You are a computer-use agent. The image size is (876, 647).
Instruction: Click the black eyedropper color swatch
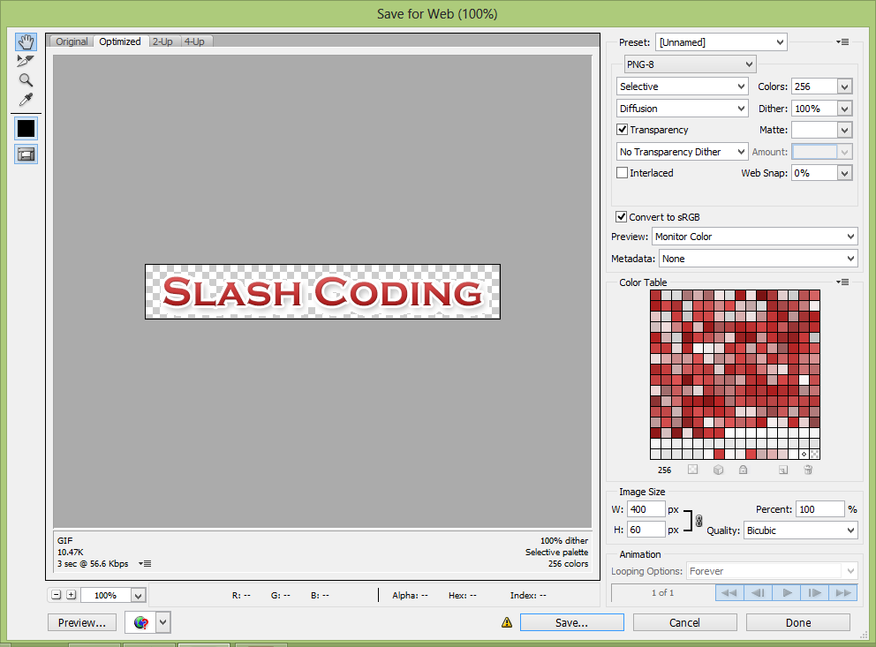tap(26, 128)
